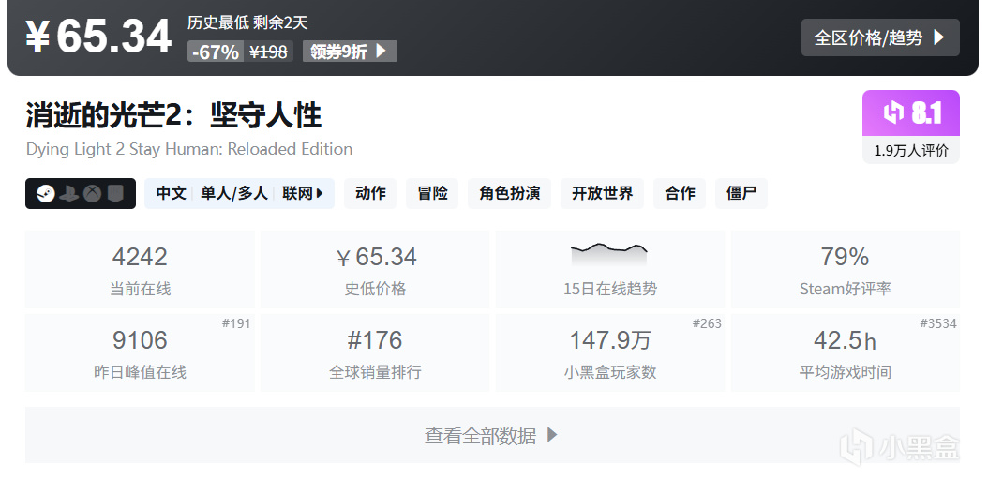This screenshot has height=479, width=988.
Task: Click the Steam好评率 79% stat card
Action: 846,269
